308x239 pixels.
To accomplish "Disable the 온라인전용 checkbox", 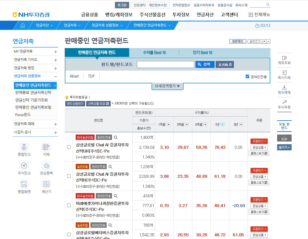I will (247, 76).
